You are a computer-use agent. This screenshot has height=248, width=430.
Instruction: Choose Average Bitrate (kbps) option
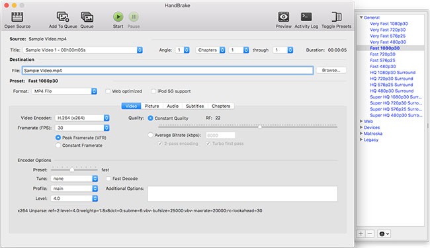(x=151, y=135)
